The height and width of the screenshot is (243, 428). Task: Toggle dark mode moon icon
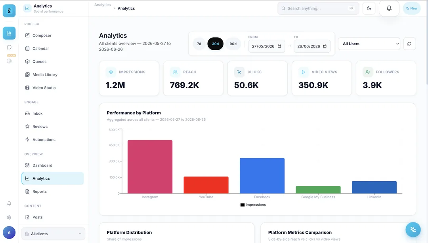point(369,8)
